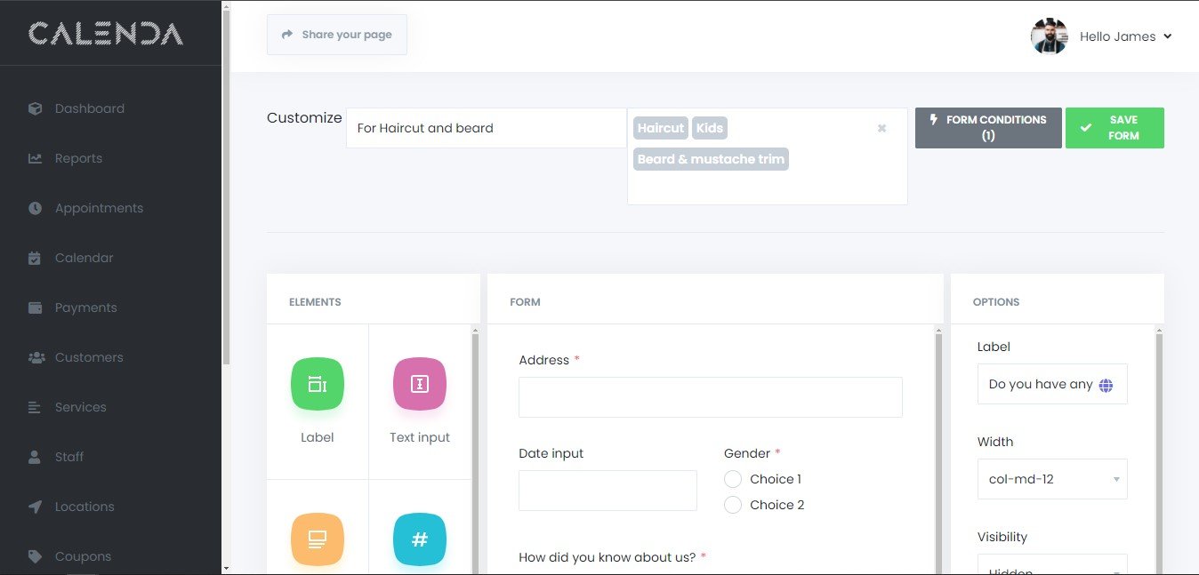
Task: Click the blue hash number element icon
Action: coord(420,539)
